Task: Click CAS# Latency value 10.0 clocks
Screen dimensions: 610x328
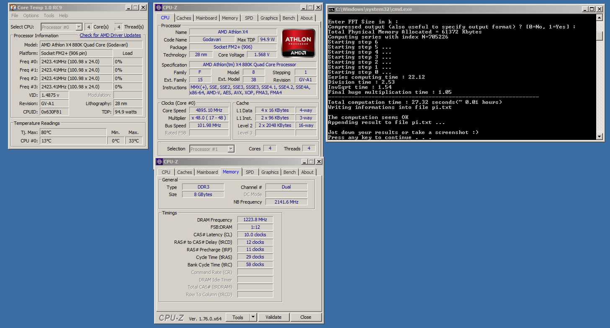Action: coord(255,235)
